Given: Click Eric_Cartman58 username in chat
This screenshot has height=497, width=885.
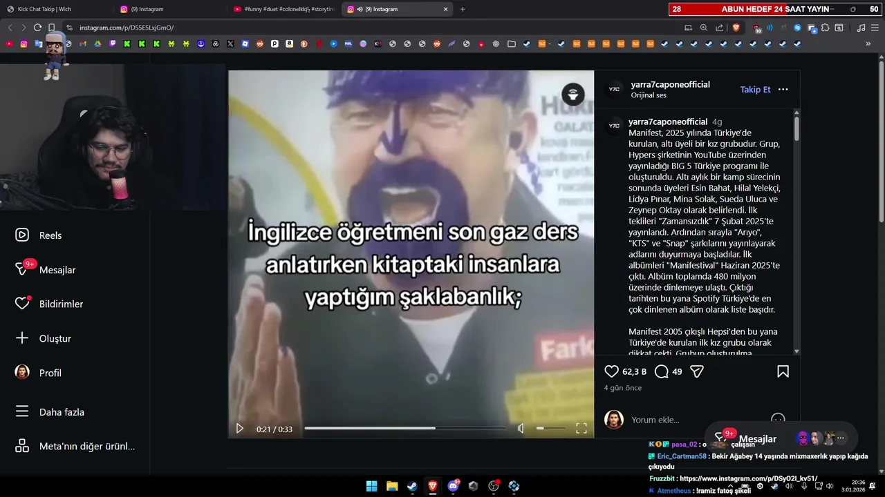Looking at the screenshot, I should pyautogui.click(x=682, y=456).
